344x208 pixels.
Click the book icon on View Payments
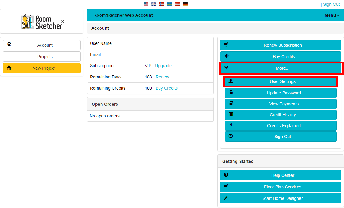(x=231, y=103)
